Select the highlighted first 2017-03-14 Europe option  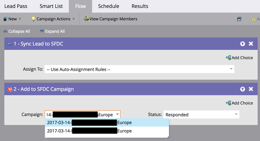tap(107, 122)
